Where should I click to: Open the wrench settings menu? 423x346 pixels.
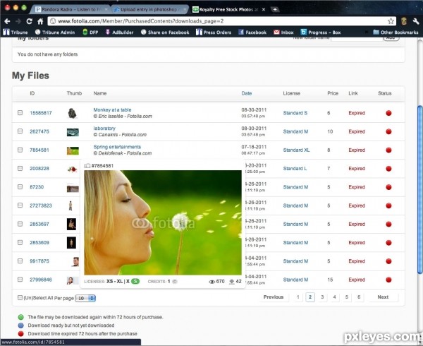tap(416, 21)
